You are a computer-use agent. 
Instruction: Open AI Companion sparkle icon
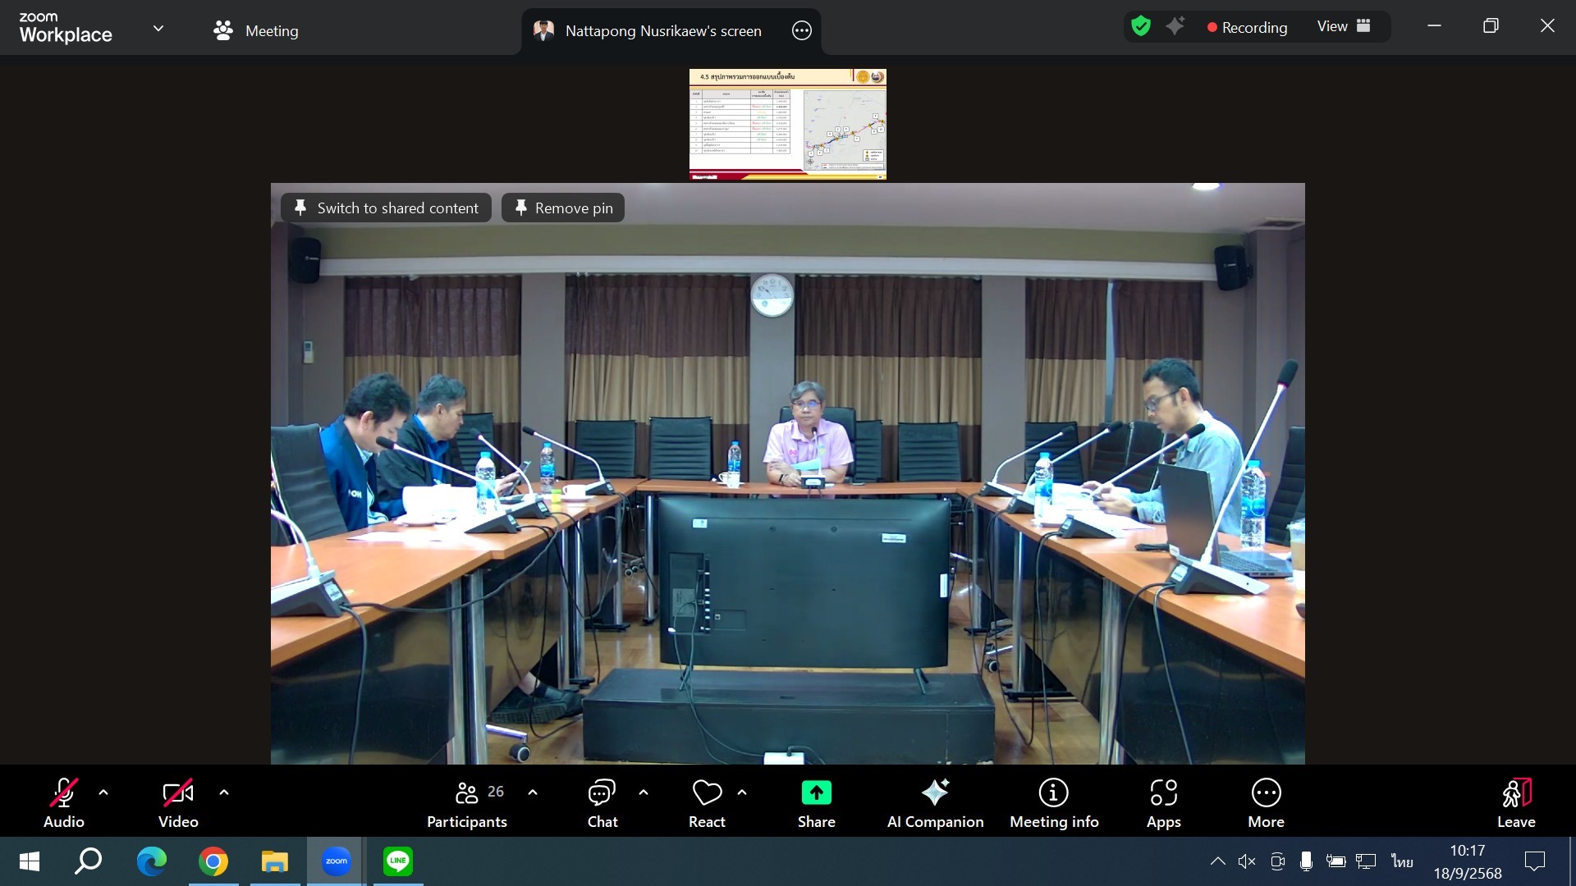tap(935, 793)
